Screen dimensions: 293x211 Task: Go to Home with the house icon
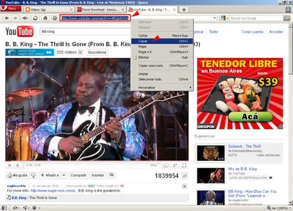45,18
